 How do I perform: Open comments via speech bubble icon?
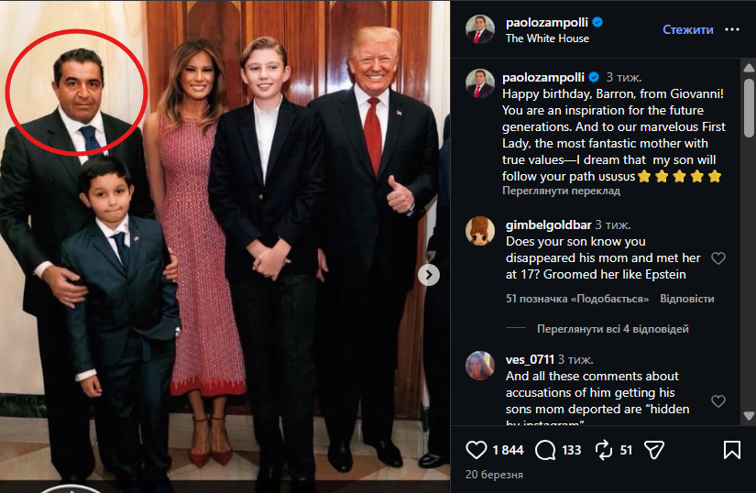point(545,450)
